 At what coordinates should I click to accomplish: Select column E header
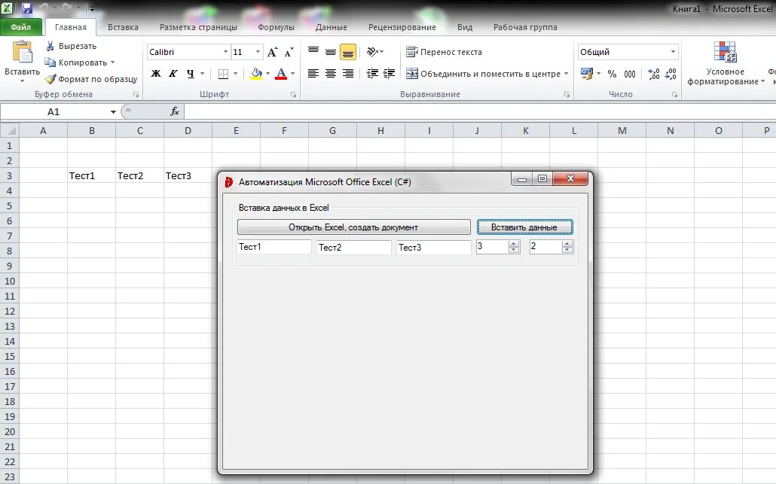(x=236, y=130)
